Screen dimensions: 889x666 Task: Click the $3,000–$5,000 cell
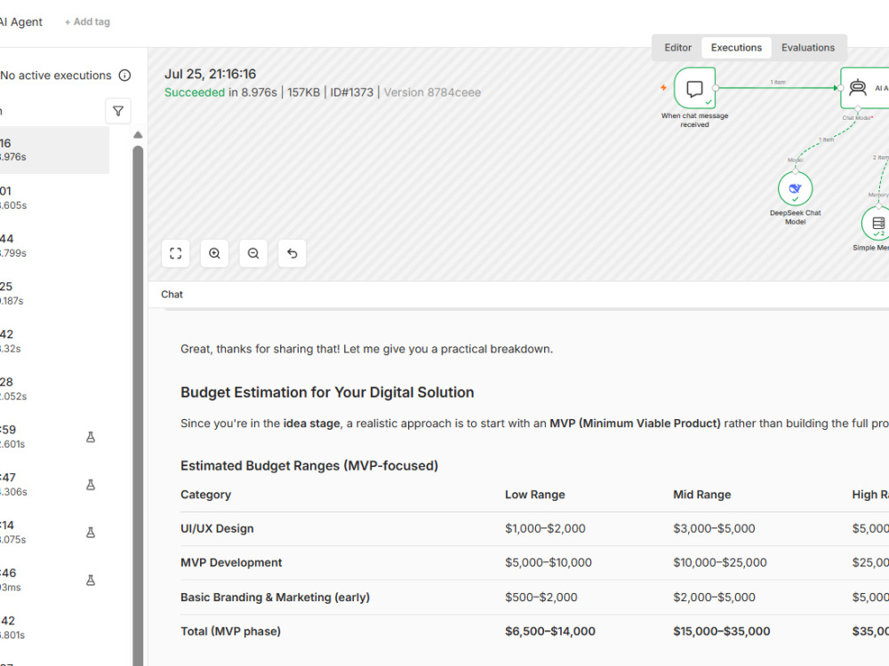714,528
